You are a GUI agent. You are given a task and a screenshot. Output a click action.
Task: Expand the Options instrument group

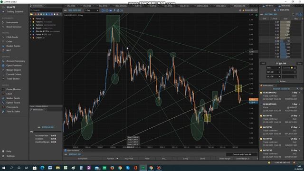30,25
